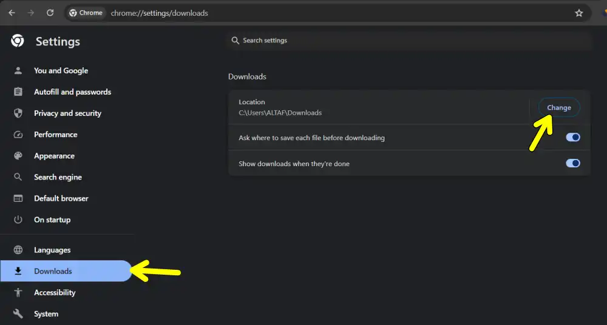The image size is (607, 325).
Task: Click the clipboard icon for Autofill and passwords
Action: tap(18, 92)
